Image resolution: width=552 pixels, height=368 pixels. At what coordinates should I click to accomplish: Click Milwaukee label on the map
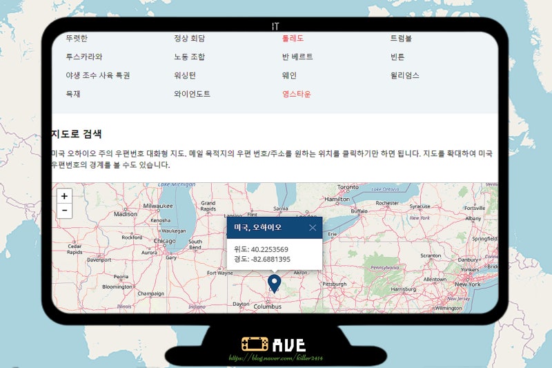click(x=158, y=206)
